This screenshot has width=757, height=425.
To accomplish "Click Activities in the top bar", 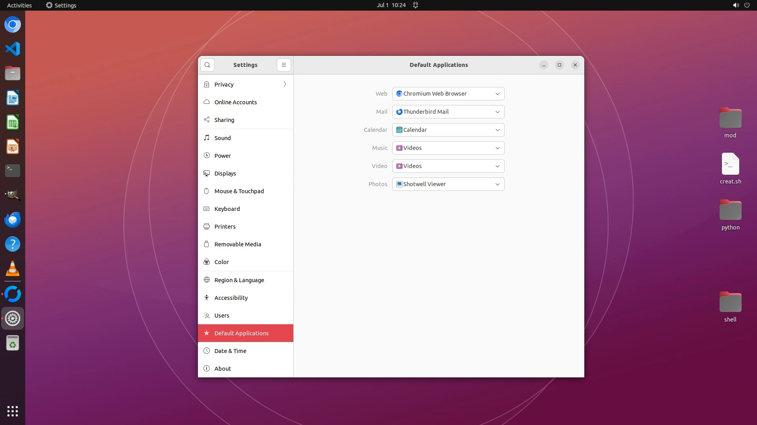I will [x=19, y=5].
